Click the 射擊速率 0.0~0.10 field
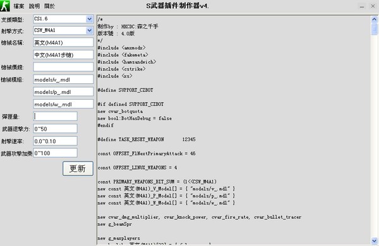 pyautogui.click(x=56, y=141)
